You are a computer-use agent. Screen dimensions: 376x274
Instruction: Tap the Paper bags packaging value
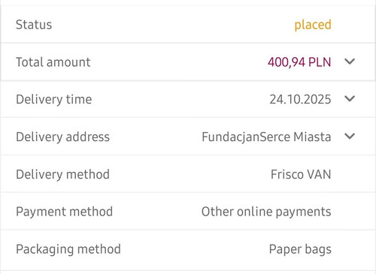click(300, 249)
